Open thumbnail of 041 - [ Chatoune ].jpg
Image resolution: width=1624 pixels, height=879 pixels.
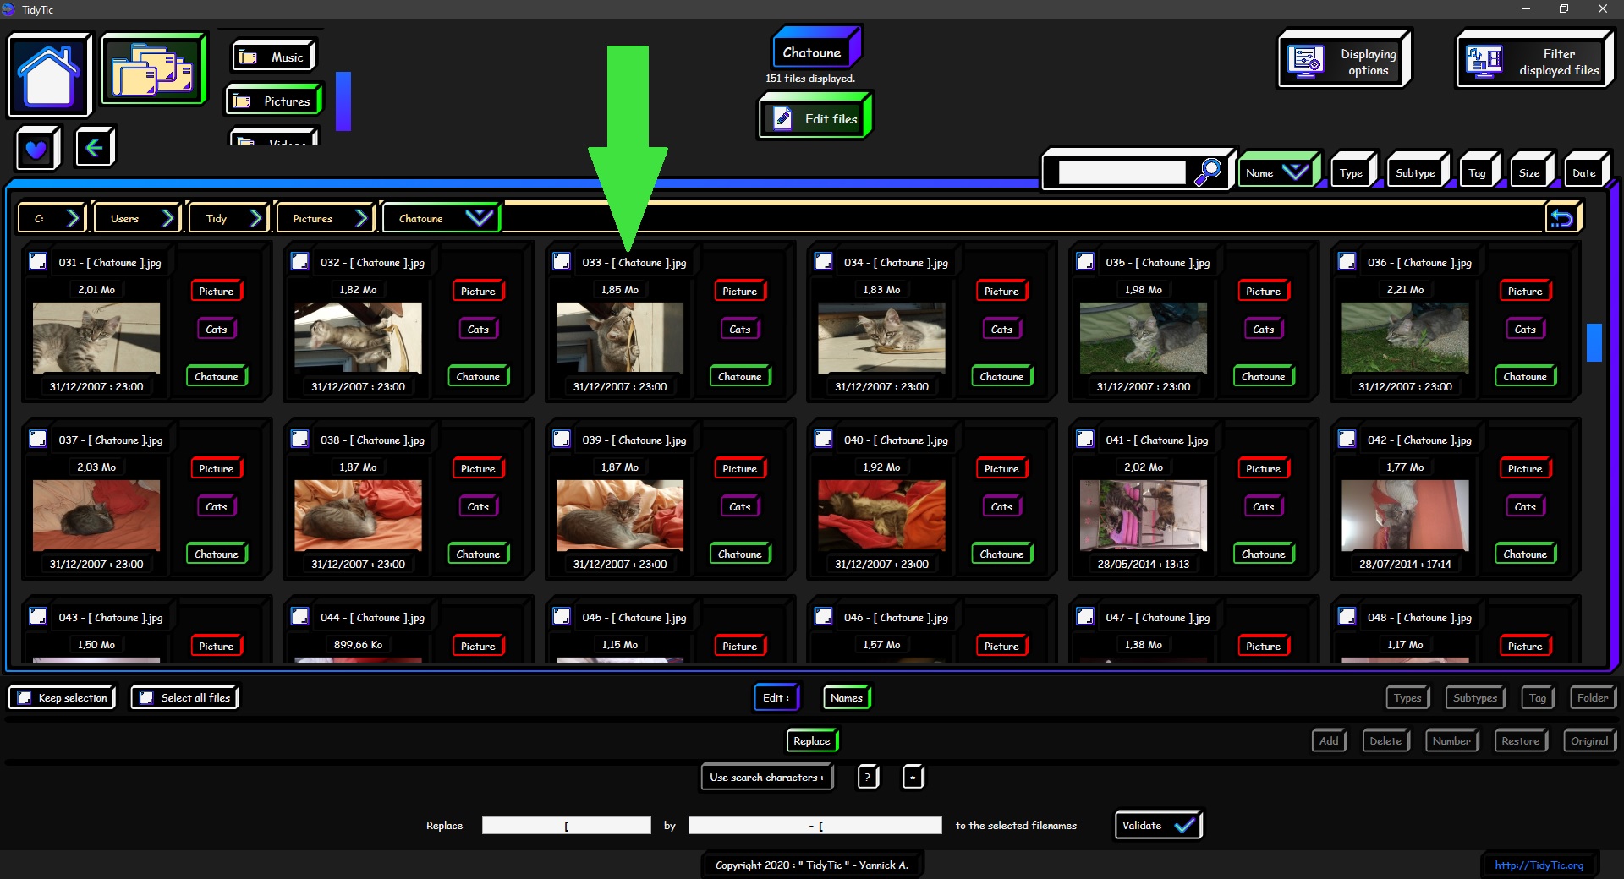1143,515
